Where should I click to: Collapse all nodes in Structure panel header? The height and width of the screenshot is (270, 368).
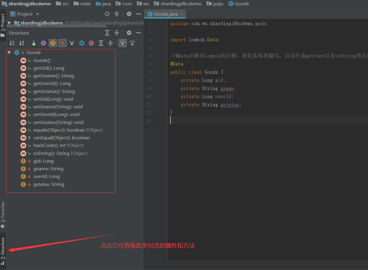click(117, 33)
